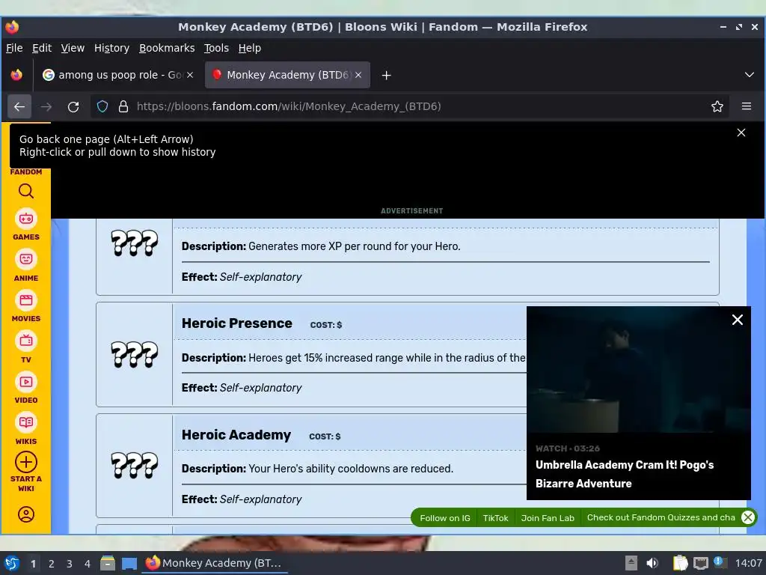This screenshot has height=575, width=766.
Task: Close the Umbrella Academy video popup
Action: [738, 320]
